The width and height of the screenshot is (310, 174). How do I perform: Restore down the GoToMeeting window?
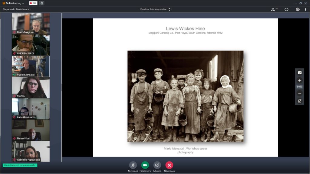301,3
